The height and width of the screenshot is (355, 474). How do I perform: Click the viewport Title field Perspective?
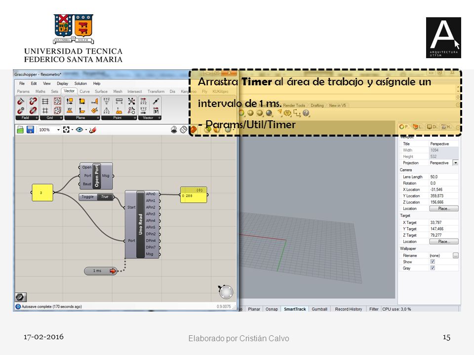pyautogui.click(x=443, y=144)
